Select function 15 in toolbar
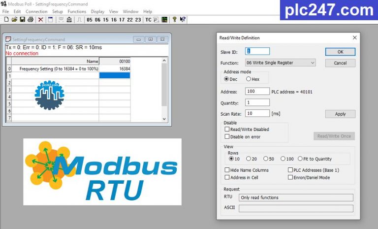Screen dimensions: 378x229 point(106,20)
